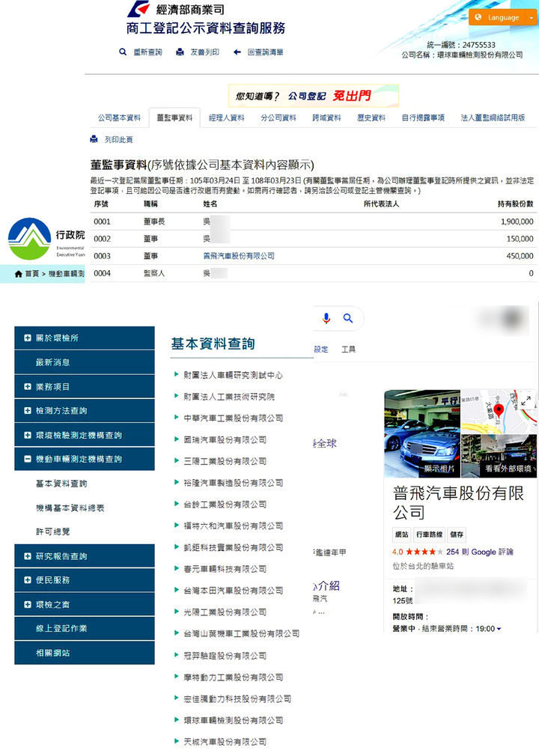539x756 pixels.
Task: Click the home icon in breadcrumb
Action: [x=18, y=274]
